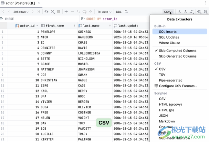Go to next page arrow
Viewport: 209px width, 142px height.
tap(33, 12)
